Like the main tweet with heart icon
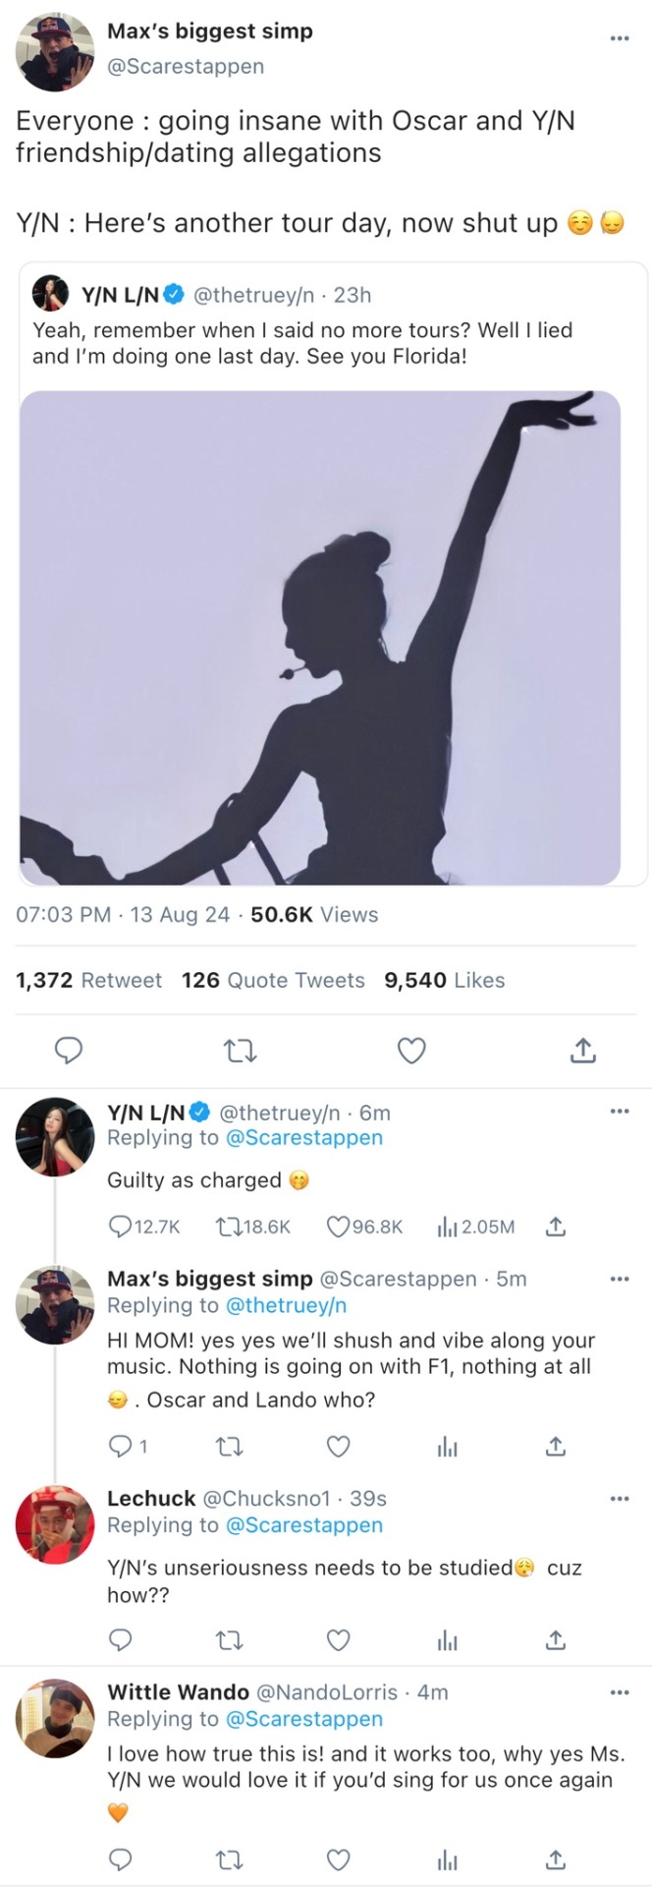The image size is (652, 1887). 411,1051
